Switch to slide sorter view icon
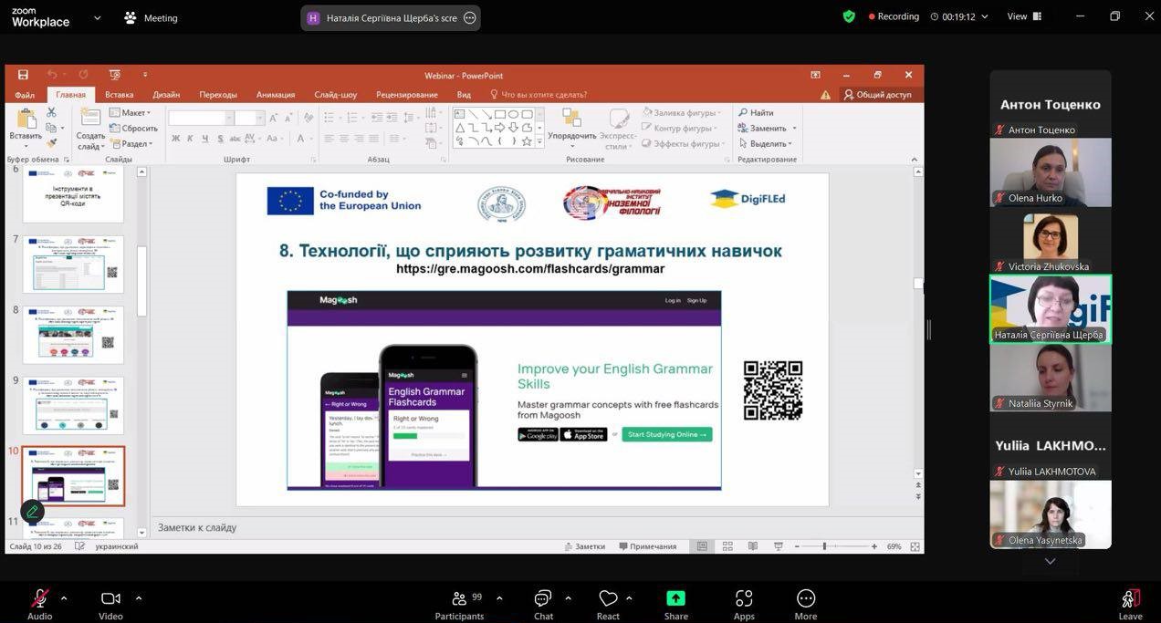This screenshot has width=1161, height=623. (727, 546)
